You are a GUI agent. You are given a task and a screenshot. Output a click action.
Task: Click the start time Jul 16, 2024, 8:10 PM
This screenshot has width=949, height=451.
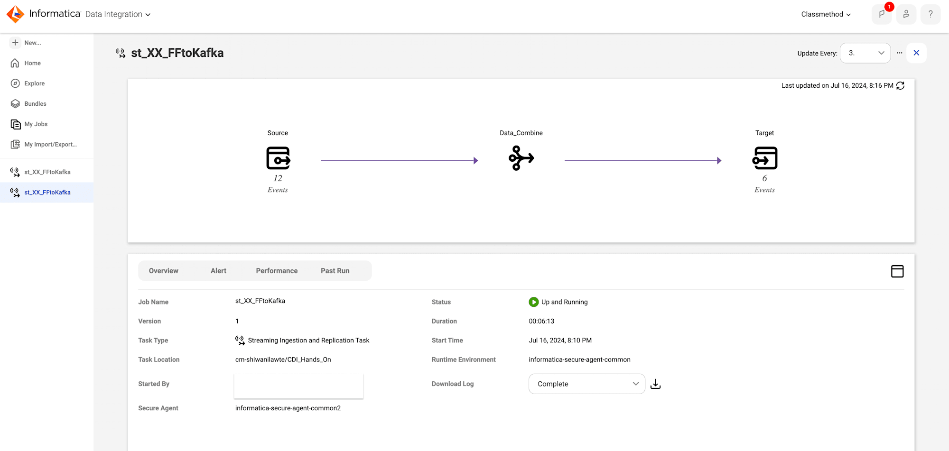[x=560, y=341]
